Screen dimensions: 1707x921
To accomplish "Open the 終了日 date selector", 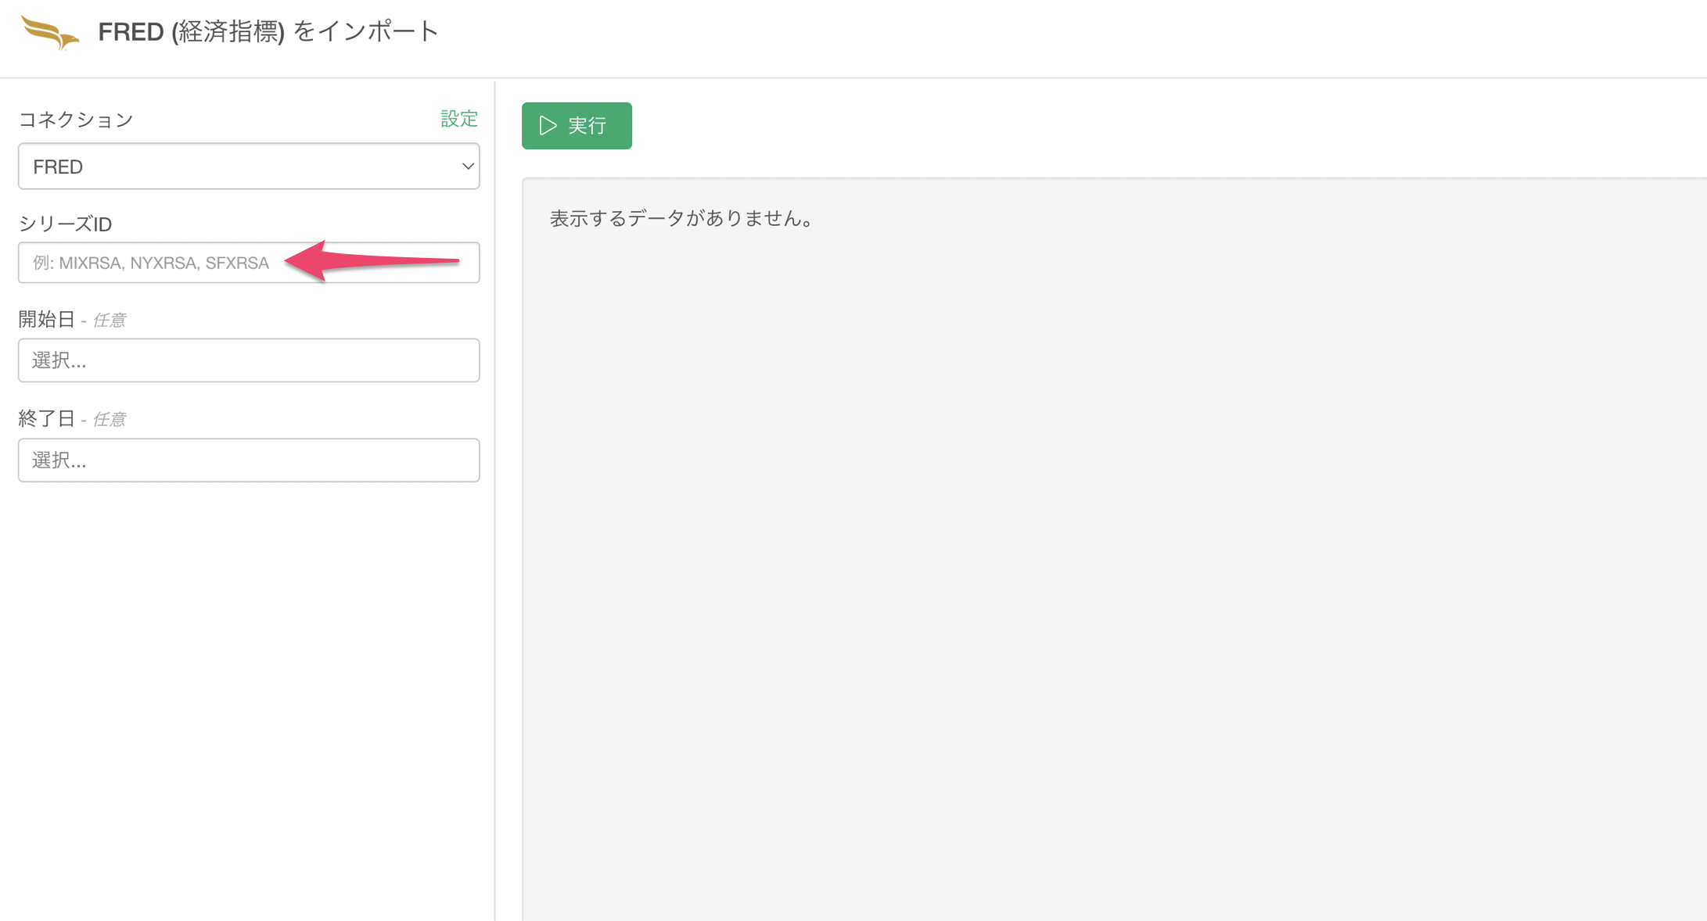I will pos(249,460).
